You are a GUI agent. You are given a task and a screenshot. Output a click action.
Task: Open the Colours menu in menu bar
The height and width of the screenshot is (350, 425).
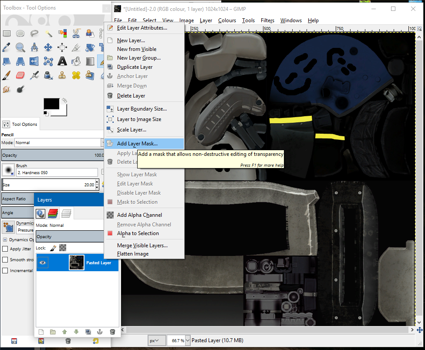pos(227,20)
